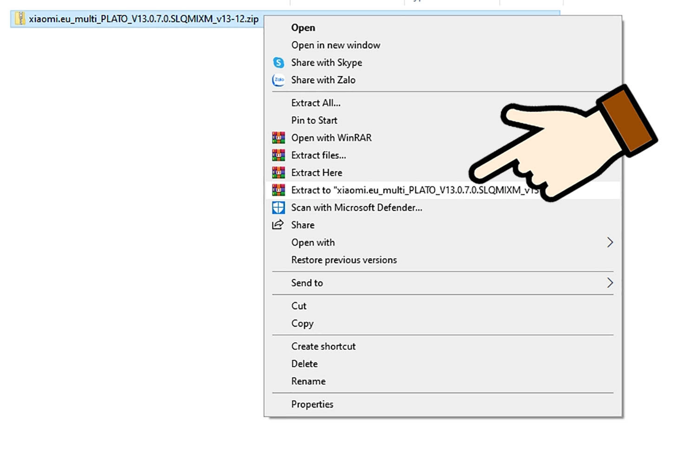
Task: Select Pin to Start
Action: [x=443, y=120]
